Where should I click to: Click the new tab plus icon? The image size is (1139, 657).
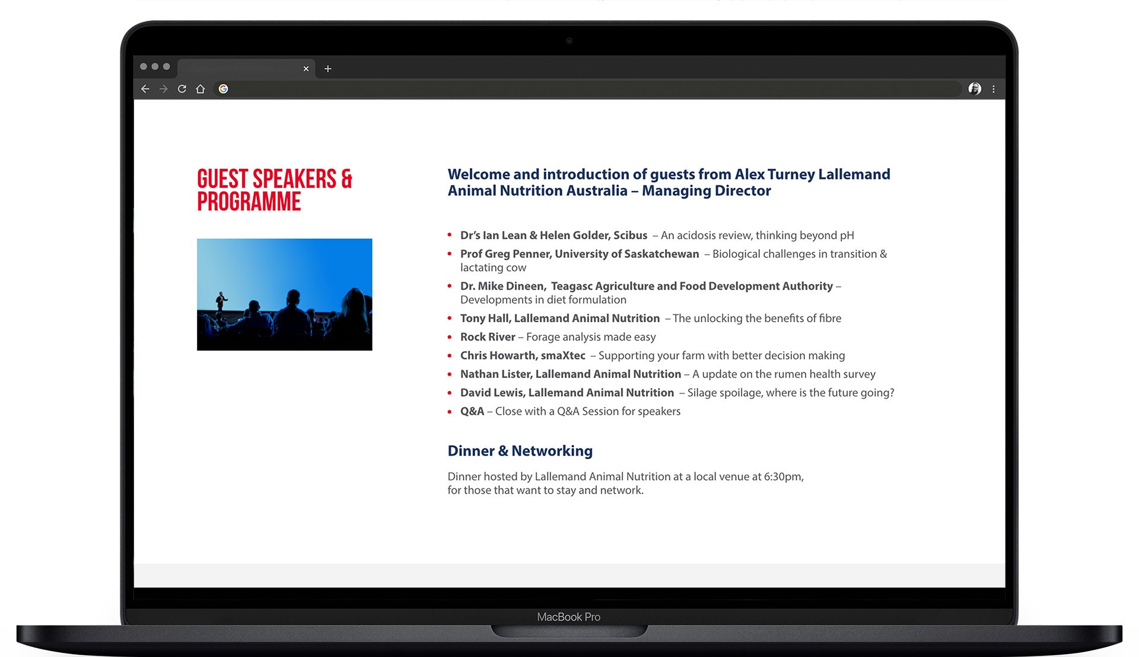pyautogui.click(x=330, y=69)
